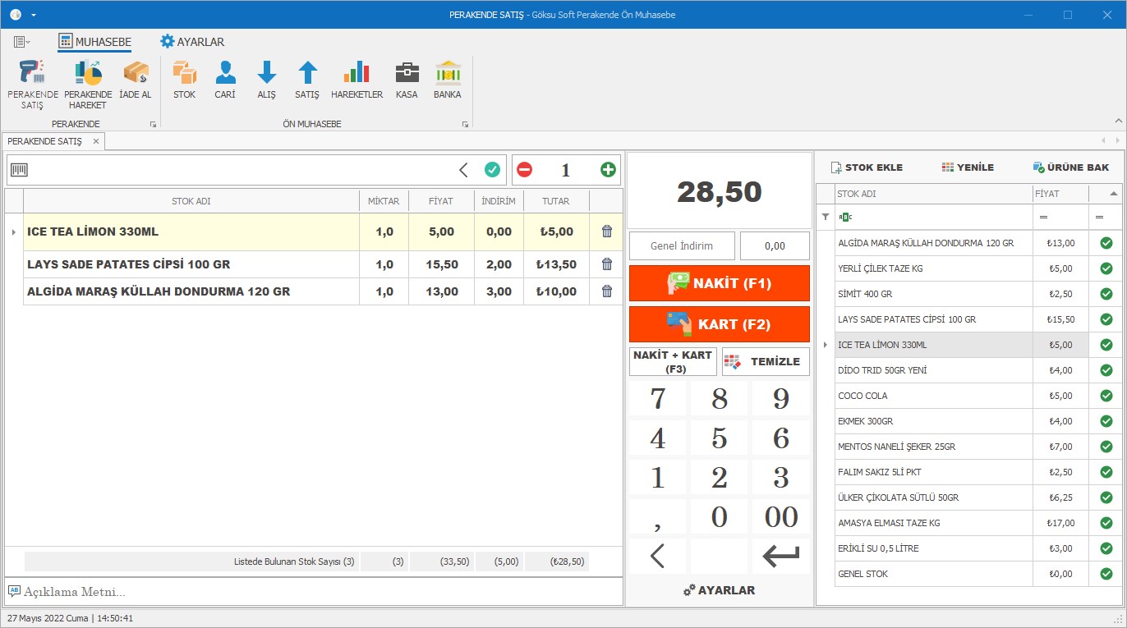This screenshot has height=628, width=1127.
Task: Expand the Perakende group dialog launcher
Action: coord(153,125)
